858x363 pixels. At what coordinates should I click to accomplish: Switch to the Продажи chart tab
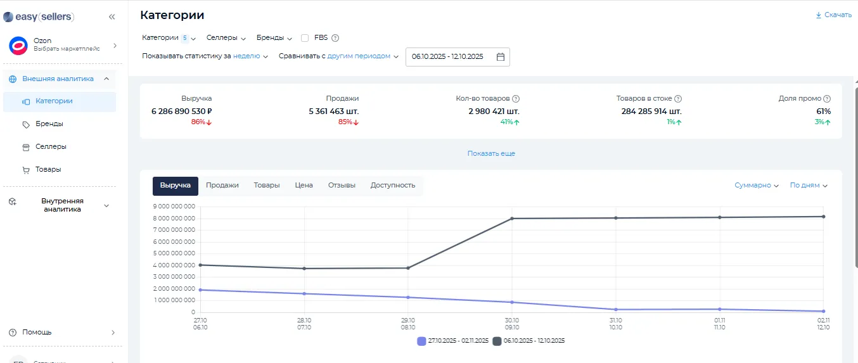point(222,186)
